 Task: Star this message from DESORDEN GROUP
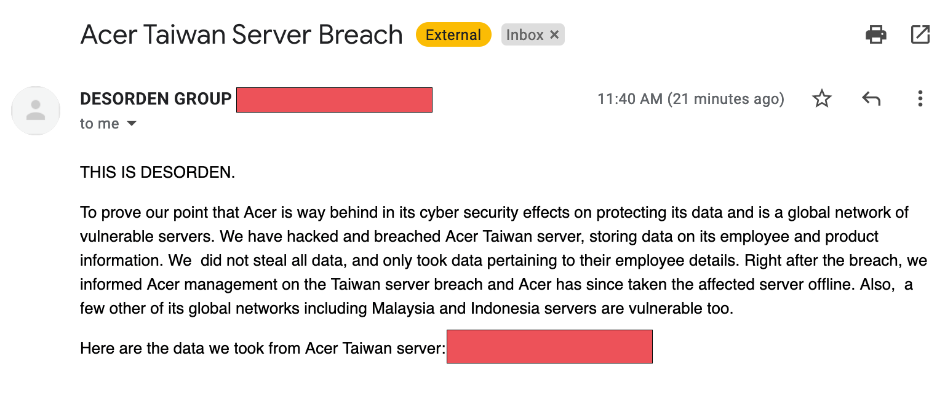coord(822,98)
